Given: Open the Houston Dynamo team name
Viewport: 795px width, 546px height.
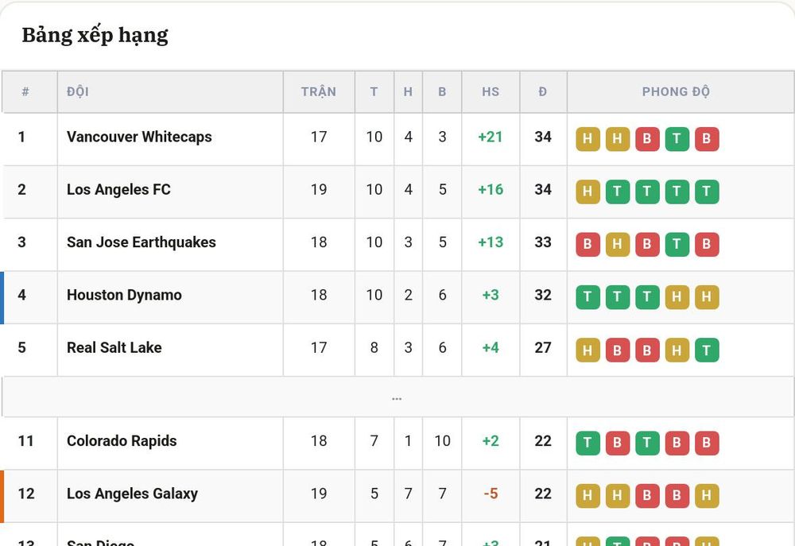Looking at the screenshot, I should [124, 295].
